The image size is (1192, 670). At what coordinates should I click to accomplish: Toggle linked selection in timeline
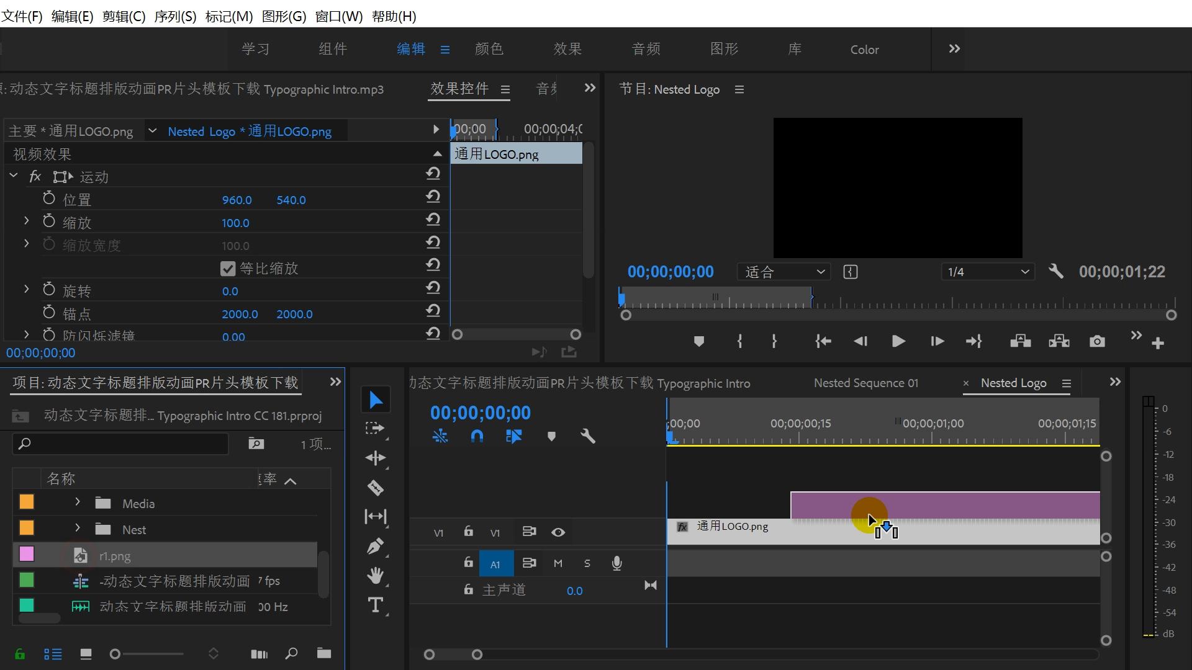click(514, 436)
